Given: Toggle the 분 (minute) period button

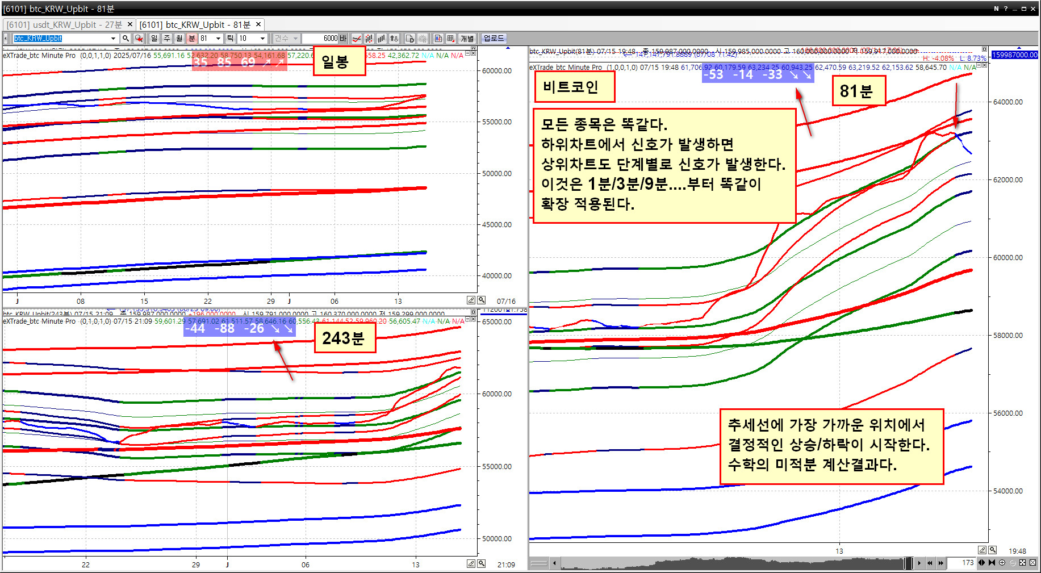Looking at the screenshot, I should [192, 38].
